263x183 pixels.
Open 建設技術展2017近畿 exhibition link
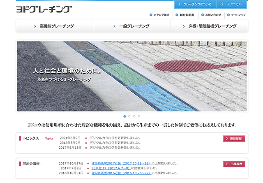tap(121, 163)
